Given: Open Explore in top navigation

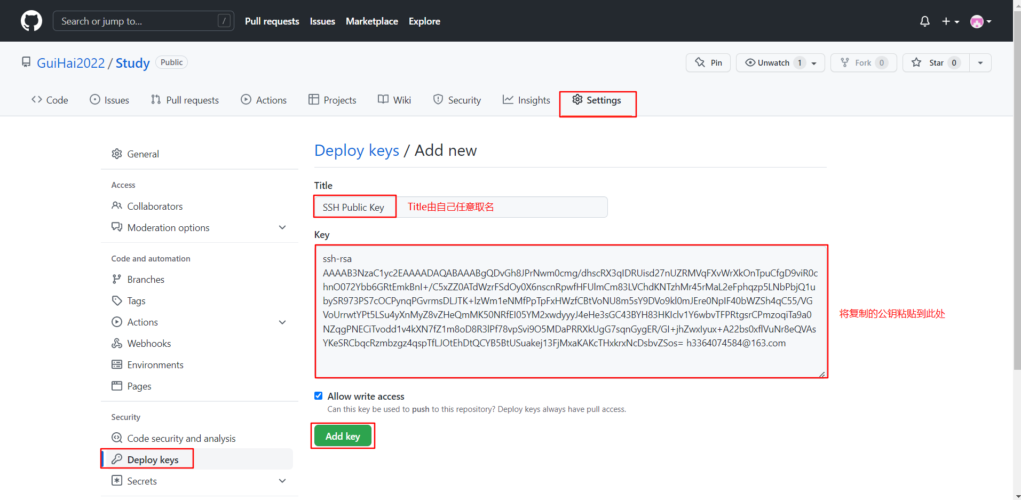Looking at the screenshot, I should (x=424, y=21).
